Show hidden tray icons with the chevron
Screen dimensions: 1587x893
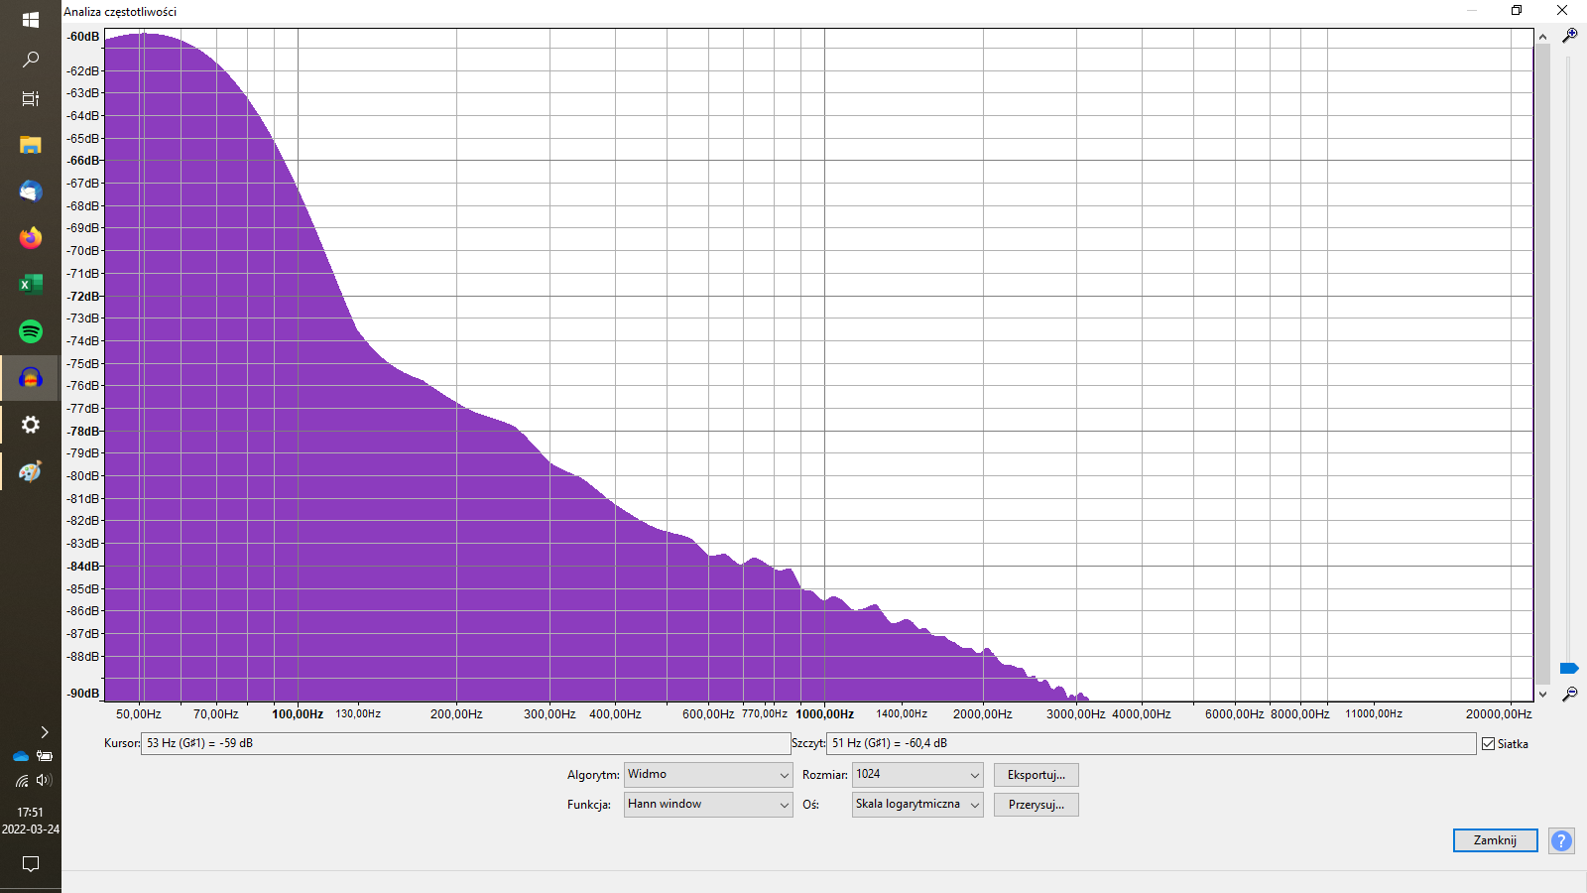tap(44, 732)
